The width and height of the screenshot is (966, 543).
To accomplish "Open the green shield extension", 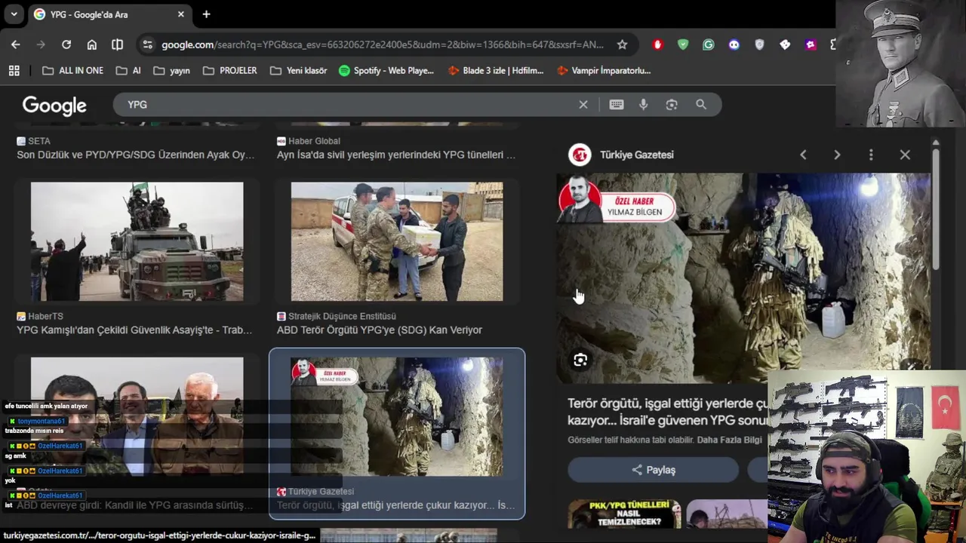I will [683, 44].
